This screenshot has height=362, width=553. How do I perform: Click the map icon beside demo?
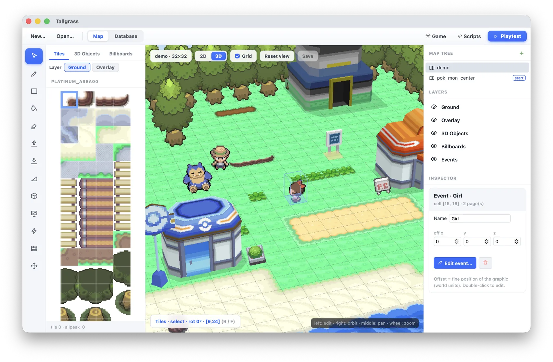tap(432, 68)
